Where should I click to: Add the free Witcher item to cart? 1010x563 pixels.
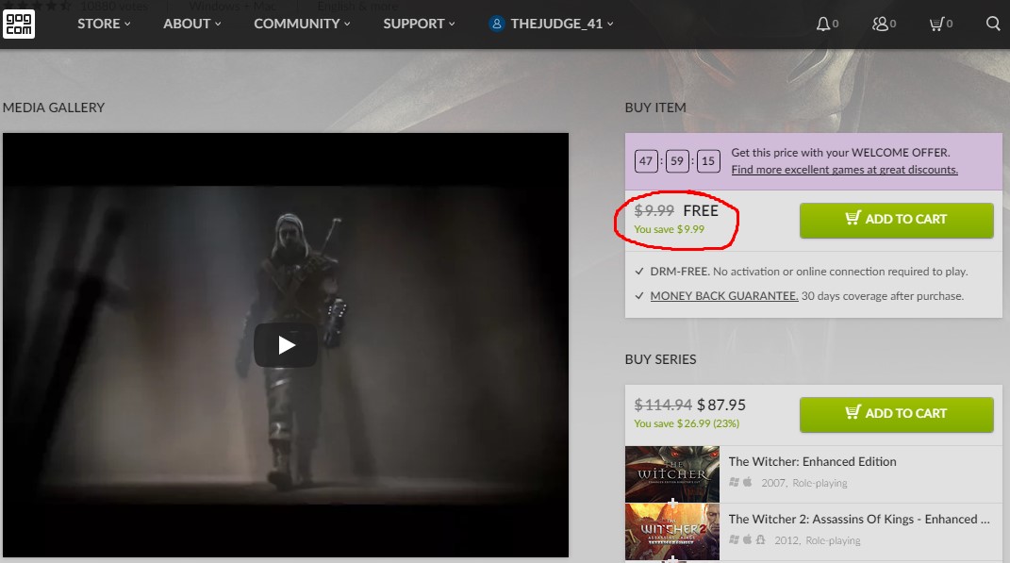point(896,220)
